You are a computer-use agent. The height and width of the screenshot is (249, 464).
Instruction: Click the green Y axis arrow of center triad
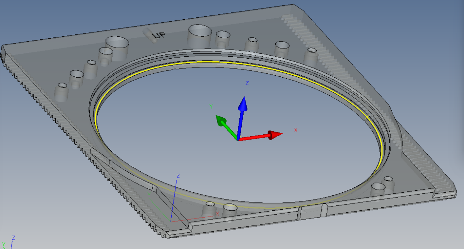click(226, 127)
